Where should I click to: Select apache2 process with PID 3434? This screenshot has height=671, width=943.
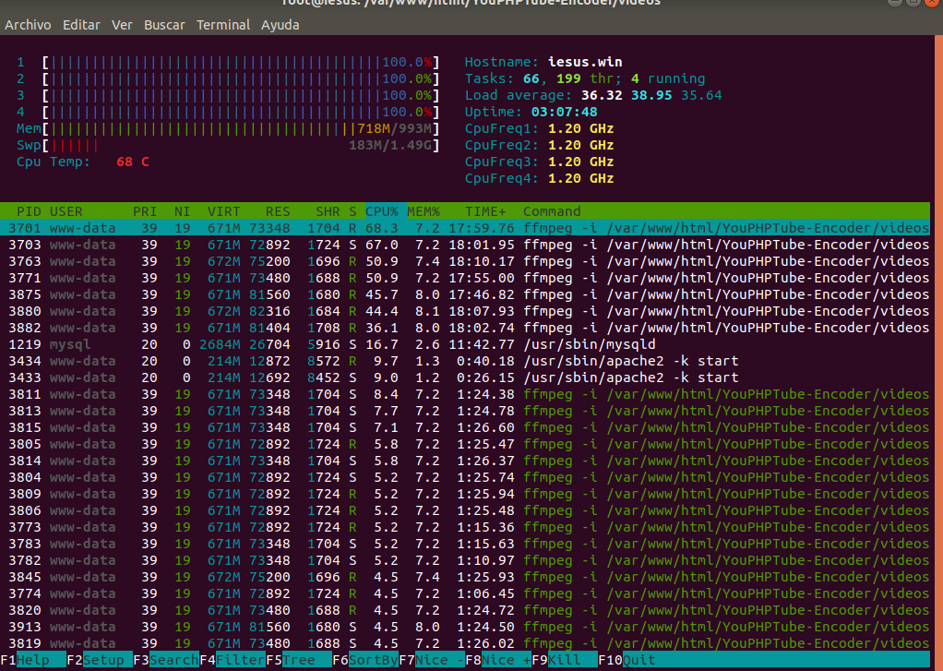click(465, 361)
